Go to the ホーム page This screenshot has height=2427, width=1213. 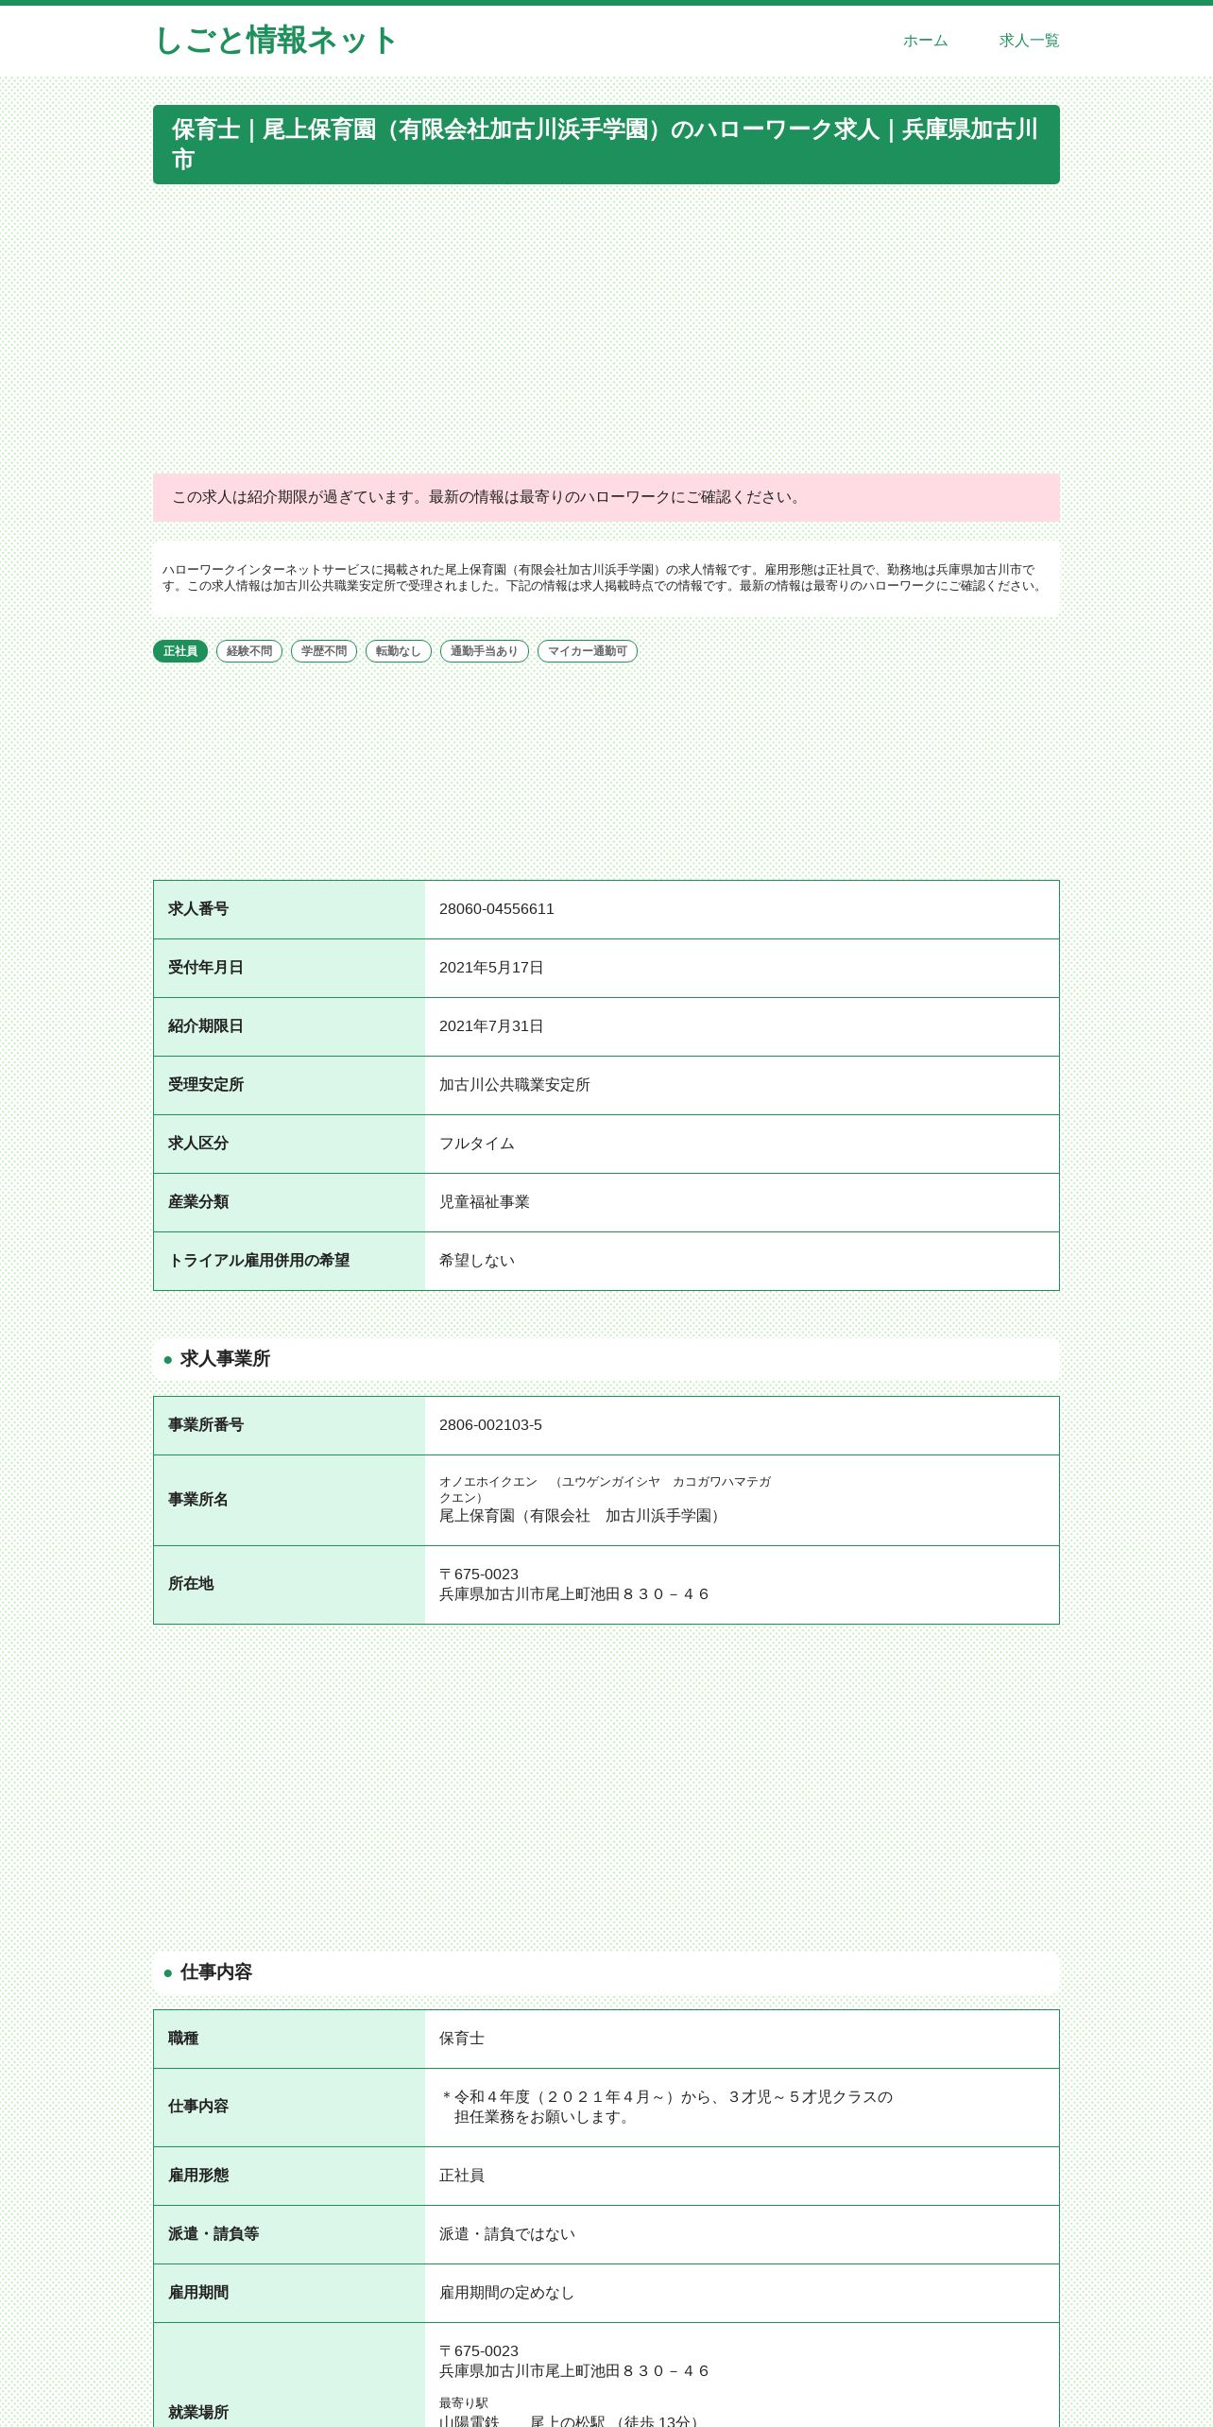click(925, 41)
